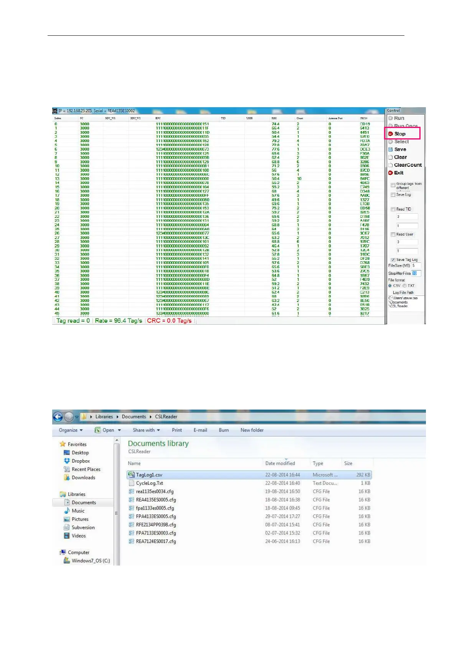457x647 pixels.
Task: Go back in the Explorer window
Action: tap(58, 417)
